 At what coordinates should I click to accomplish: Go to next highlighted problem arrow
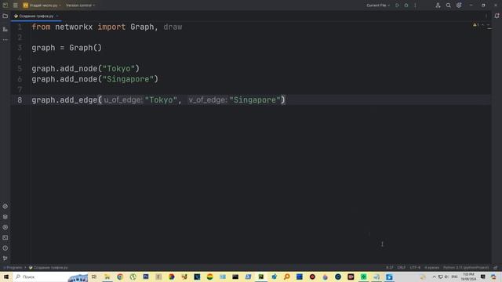[488, 25]
